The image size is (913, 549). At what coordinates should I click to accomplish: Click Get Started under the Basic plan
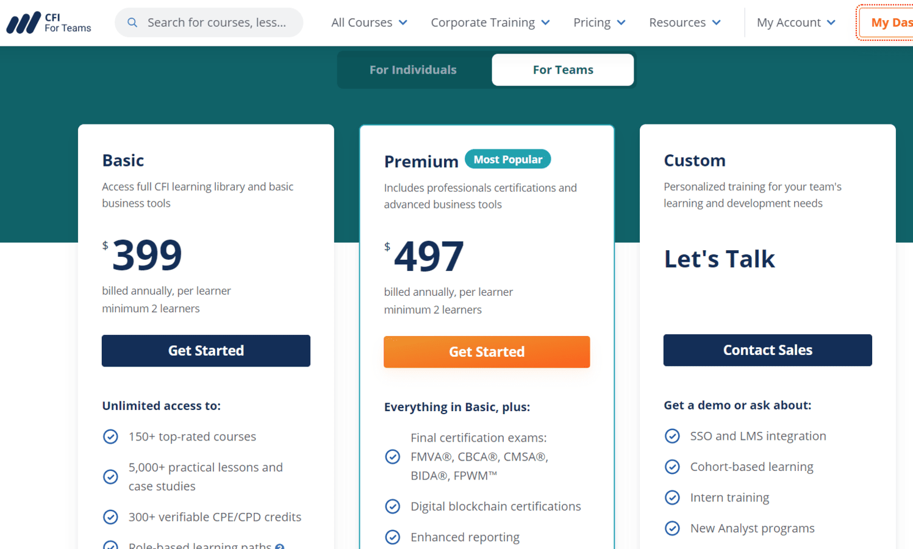tap(206, 350)
